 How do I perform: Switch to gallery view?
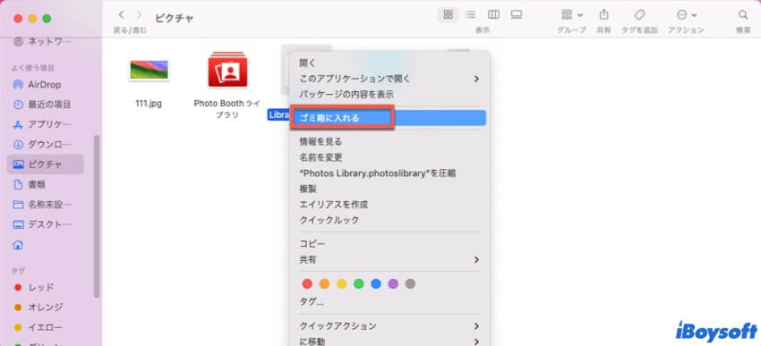tap(517, 14)
